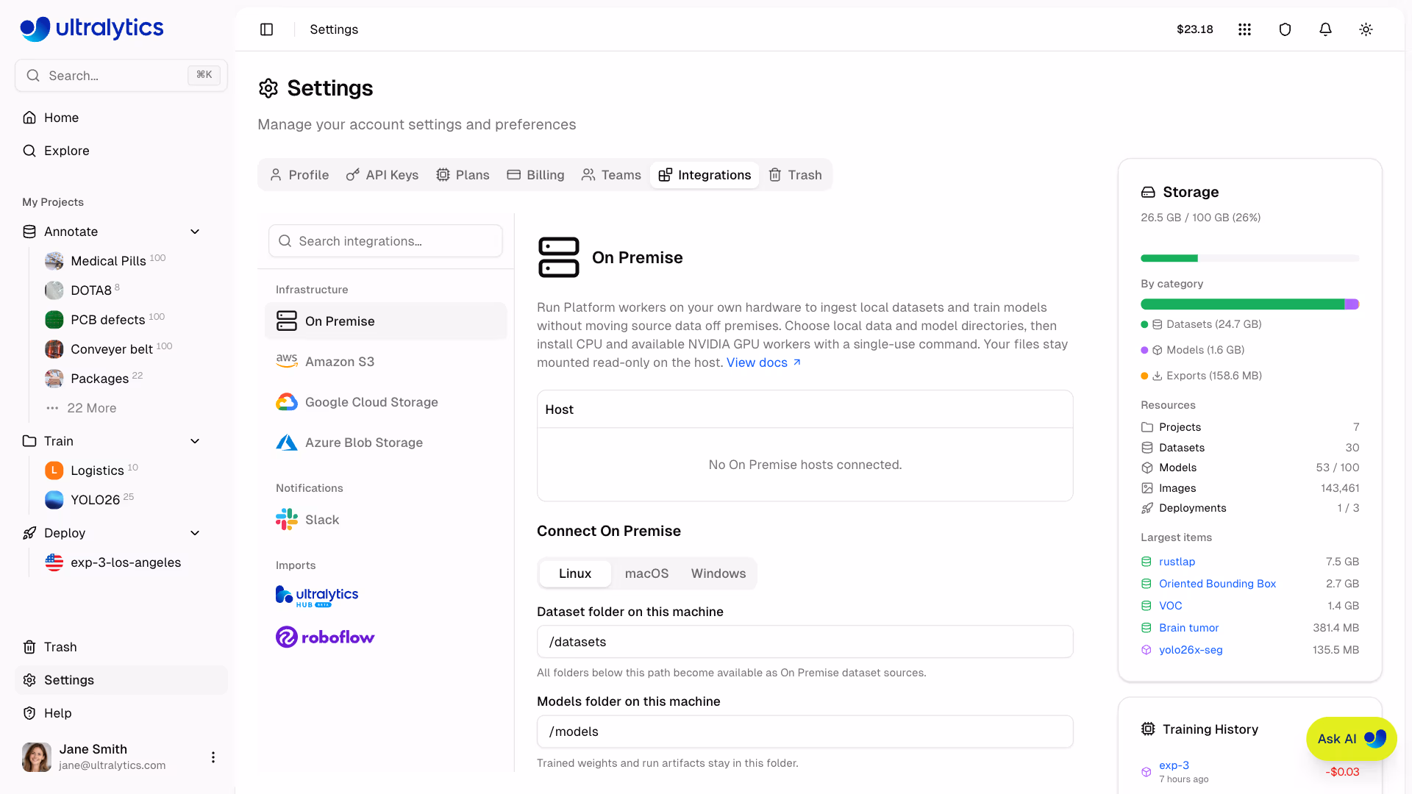Viewport: 1412px width, 794px height.
Task: Toggle light theme sun icon
Action: pos(1366,29)
